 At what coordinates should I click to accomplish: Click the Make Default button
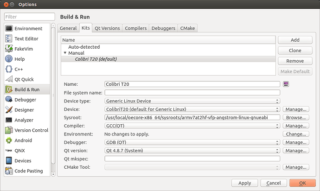[295, 71]
